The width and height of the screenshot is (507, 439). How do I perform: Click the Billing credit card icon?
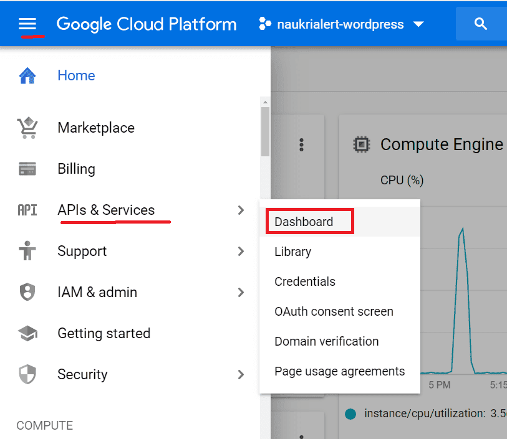[27, 169]
